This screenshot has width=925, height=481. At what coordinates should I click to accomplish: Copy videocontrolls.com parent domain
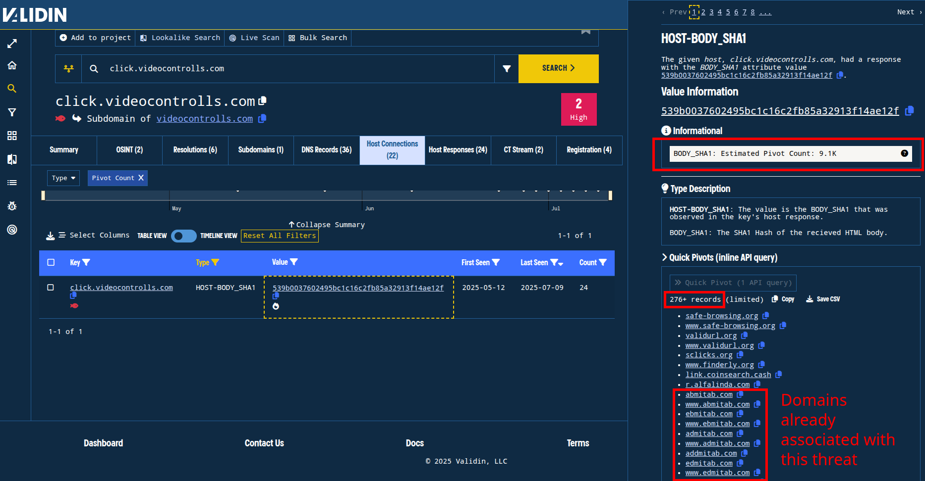(x=262, y=118)
